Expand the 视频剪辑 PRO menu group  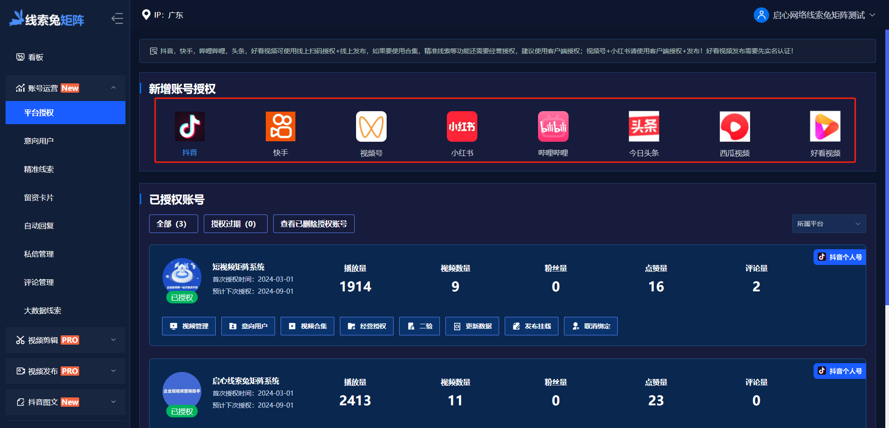(x=65, y=340)
